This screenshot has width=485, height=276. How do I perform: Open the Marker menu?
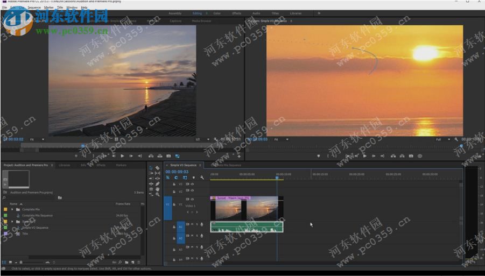click(x=48, y=8)
